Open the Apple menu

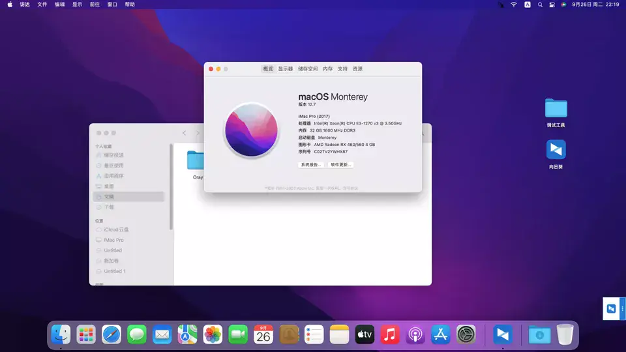click(x=10, y=5)
